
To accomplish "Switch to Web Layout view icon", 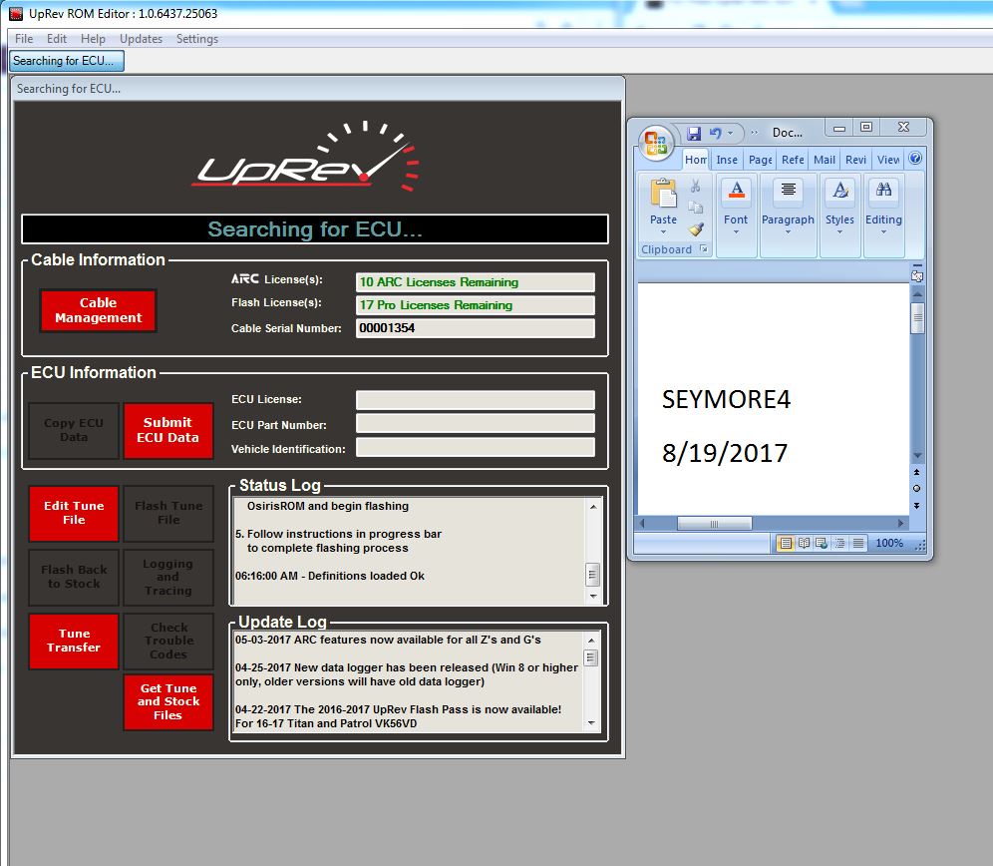I will [821, 544].
